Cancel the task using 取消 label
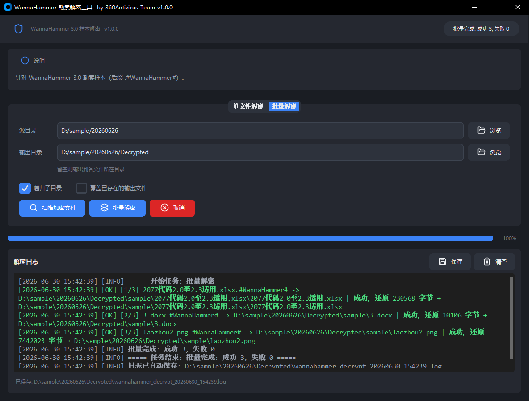 [x=179, y=208]
